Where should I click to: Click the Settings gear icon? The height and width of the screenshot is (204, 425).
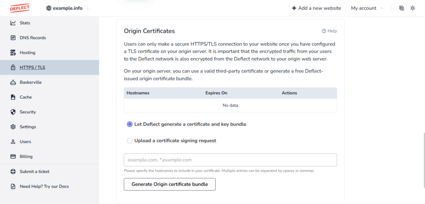[13, 127]
